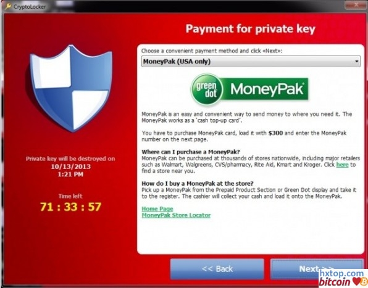Click the Payment for private key heading
Screen dimensions: 368x288
pos(251,29)
